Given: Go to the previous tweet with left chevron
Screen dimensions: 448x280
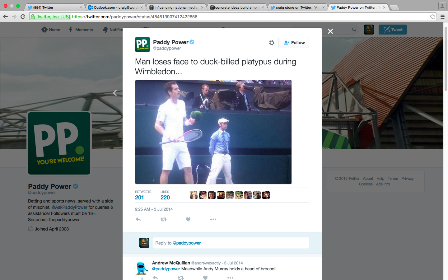Looking at the screenshot, I should 115,93.
